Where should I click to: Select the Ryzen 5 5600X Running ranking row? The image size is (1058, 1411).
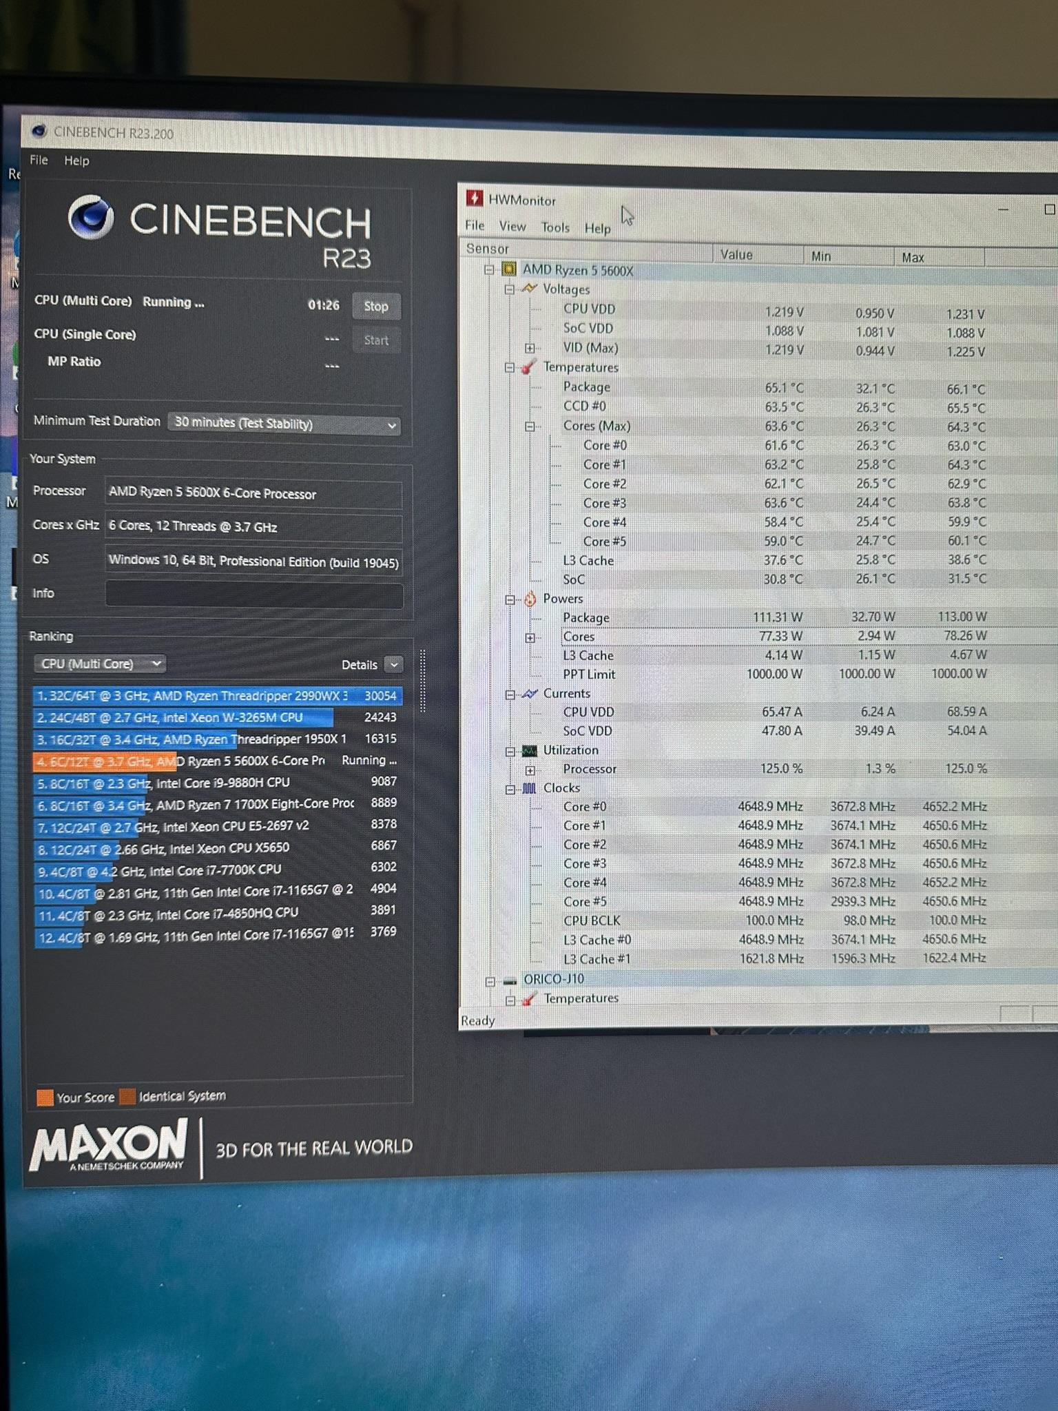(x=217, y=761)
